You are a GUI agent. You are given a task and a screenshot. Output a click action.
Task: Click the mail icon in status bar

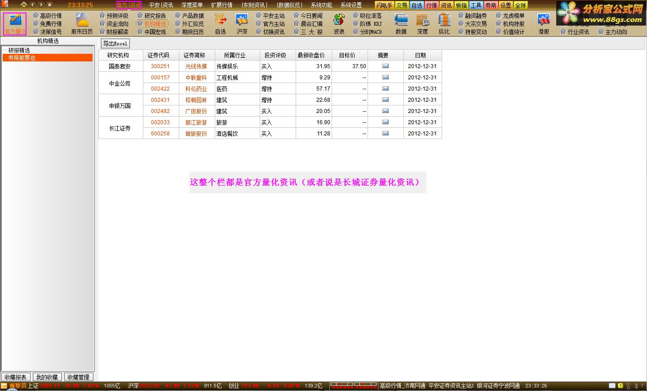(x=612, y=386)
